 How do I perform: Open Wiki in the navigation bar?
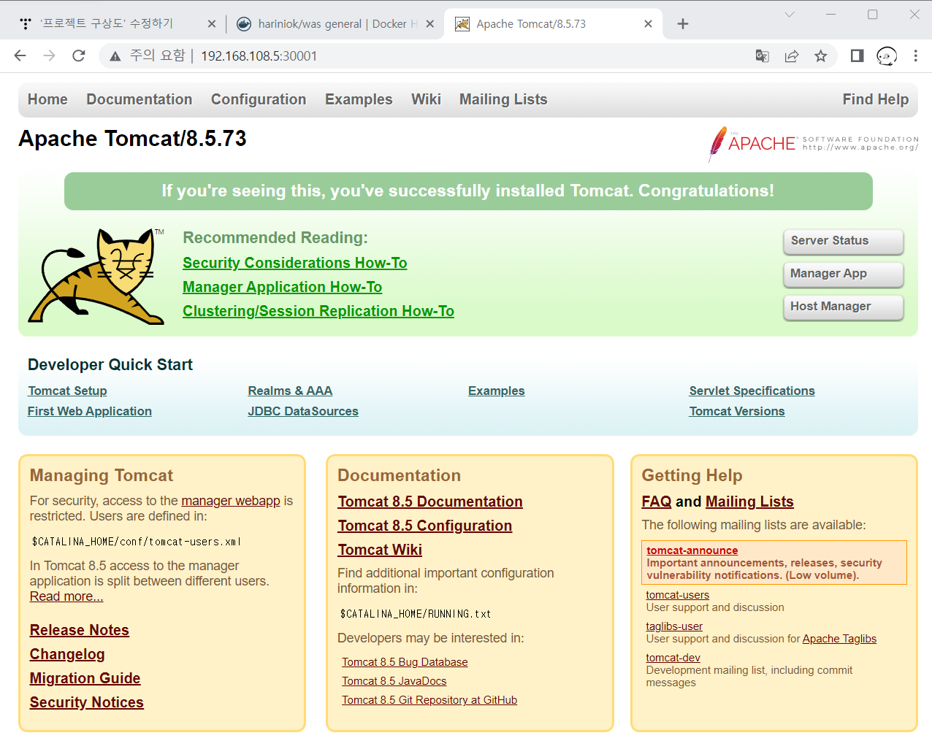pos(426,99)
